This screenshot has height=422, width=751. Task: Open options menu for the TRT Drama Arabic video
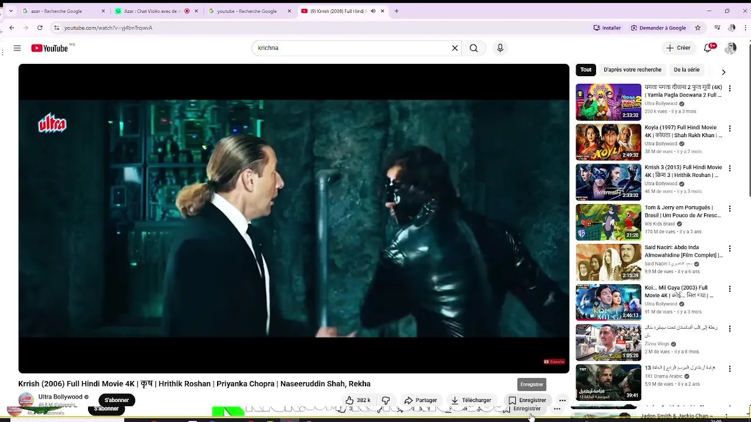(730, 369)
